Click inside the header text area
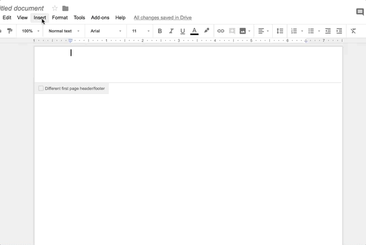The width and height of the screenshot is (366, 245). 188,64
